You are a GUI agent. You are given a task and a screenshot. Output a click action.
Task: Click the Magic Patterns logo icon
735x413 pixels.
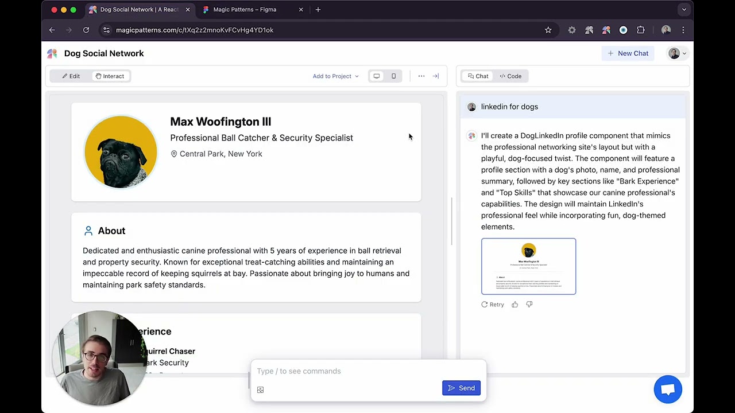point(52,53)
